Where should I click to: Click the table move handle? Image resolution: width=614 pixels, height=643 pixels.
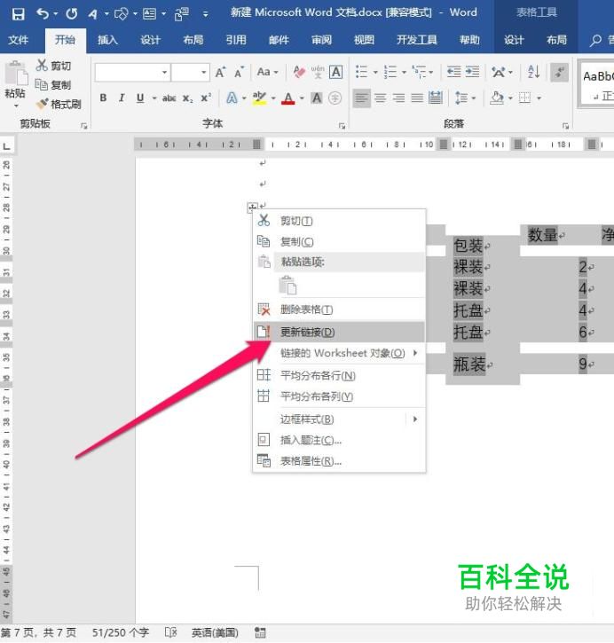click(x=251, y=207)
